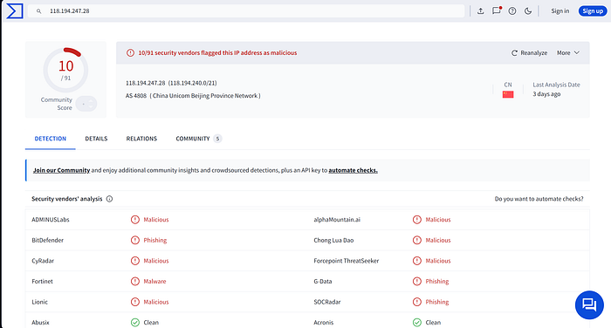Click the Forcepoint ThreatSeeker vendor name
Screen dimensions: 611x328
(x=346, y=261)
